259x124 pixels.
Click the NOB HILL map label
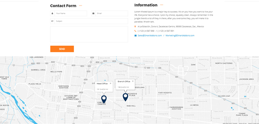coord(131,106)
